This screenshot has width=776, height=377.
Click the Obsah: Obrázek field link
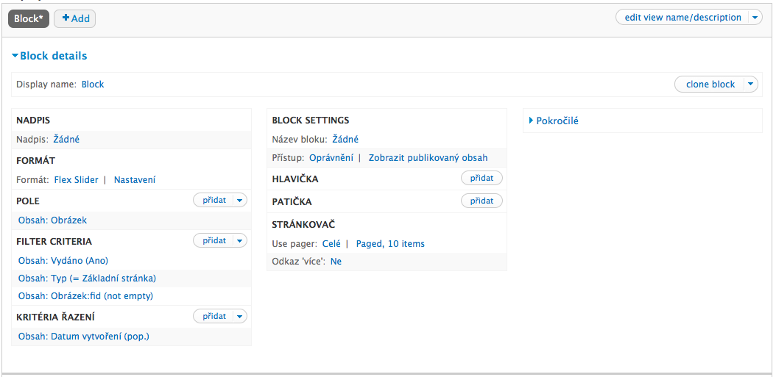52,220
